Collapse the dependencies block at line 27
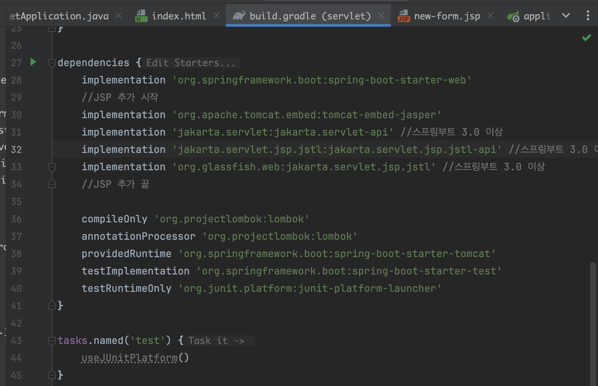 52,63
